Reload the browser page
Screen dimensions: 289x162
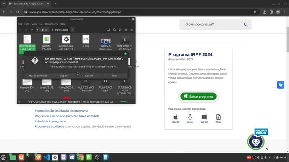point(18,12)
